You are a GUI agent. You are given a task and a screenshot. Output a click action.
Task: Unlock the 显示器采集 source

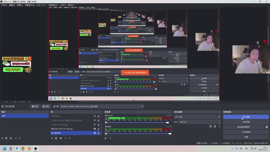pyautogui.click(x=99, y=133)
